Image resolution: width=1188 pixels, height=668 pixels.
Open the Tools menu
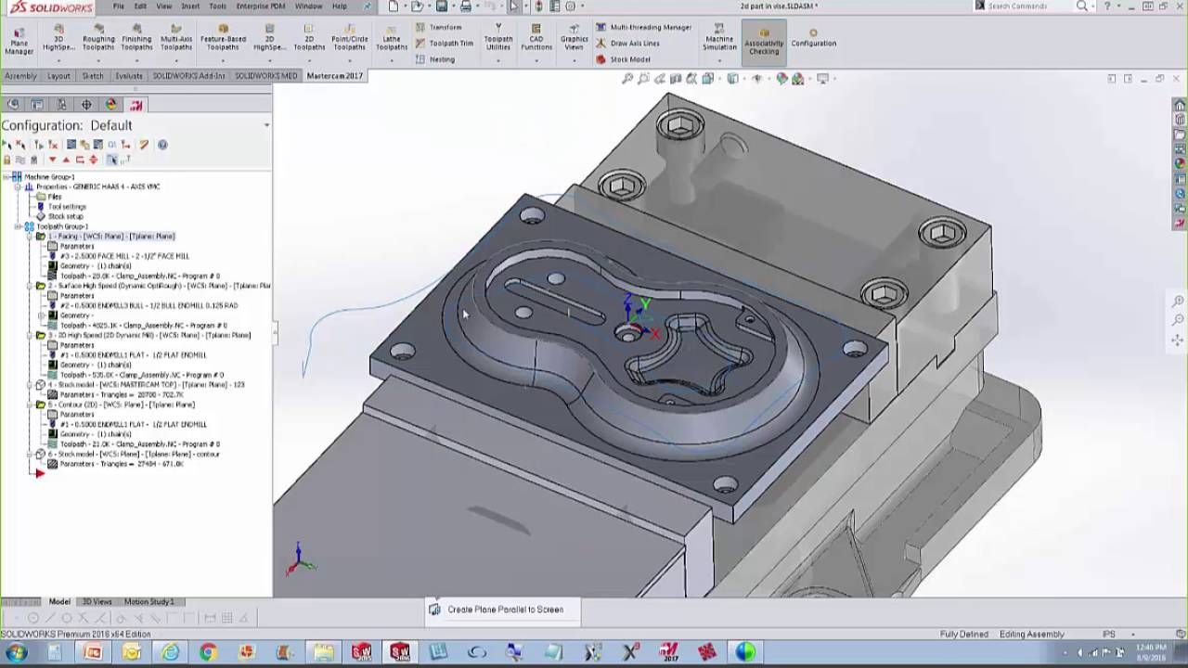click(217, 6)
